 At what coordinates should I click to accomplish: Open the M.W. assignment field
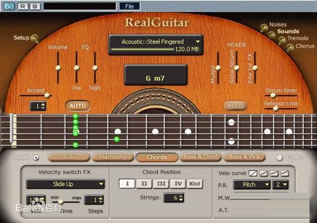270,198
